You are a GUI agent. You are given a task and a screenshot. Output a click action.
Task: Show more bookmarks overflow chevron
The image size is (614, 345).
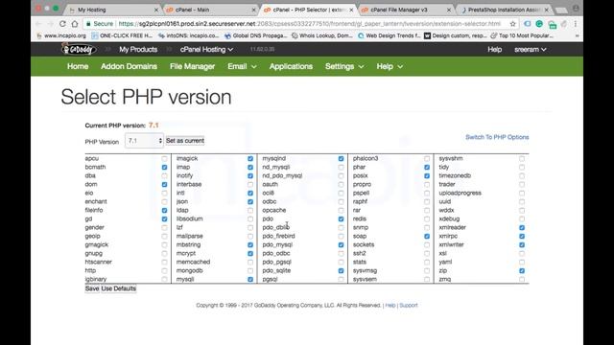tap(577, 35)
